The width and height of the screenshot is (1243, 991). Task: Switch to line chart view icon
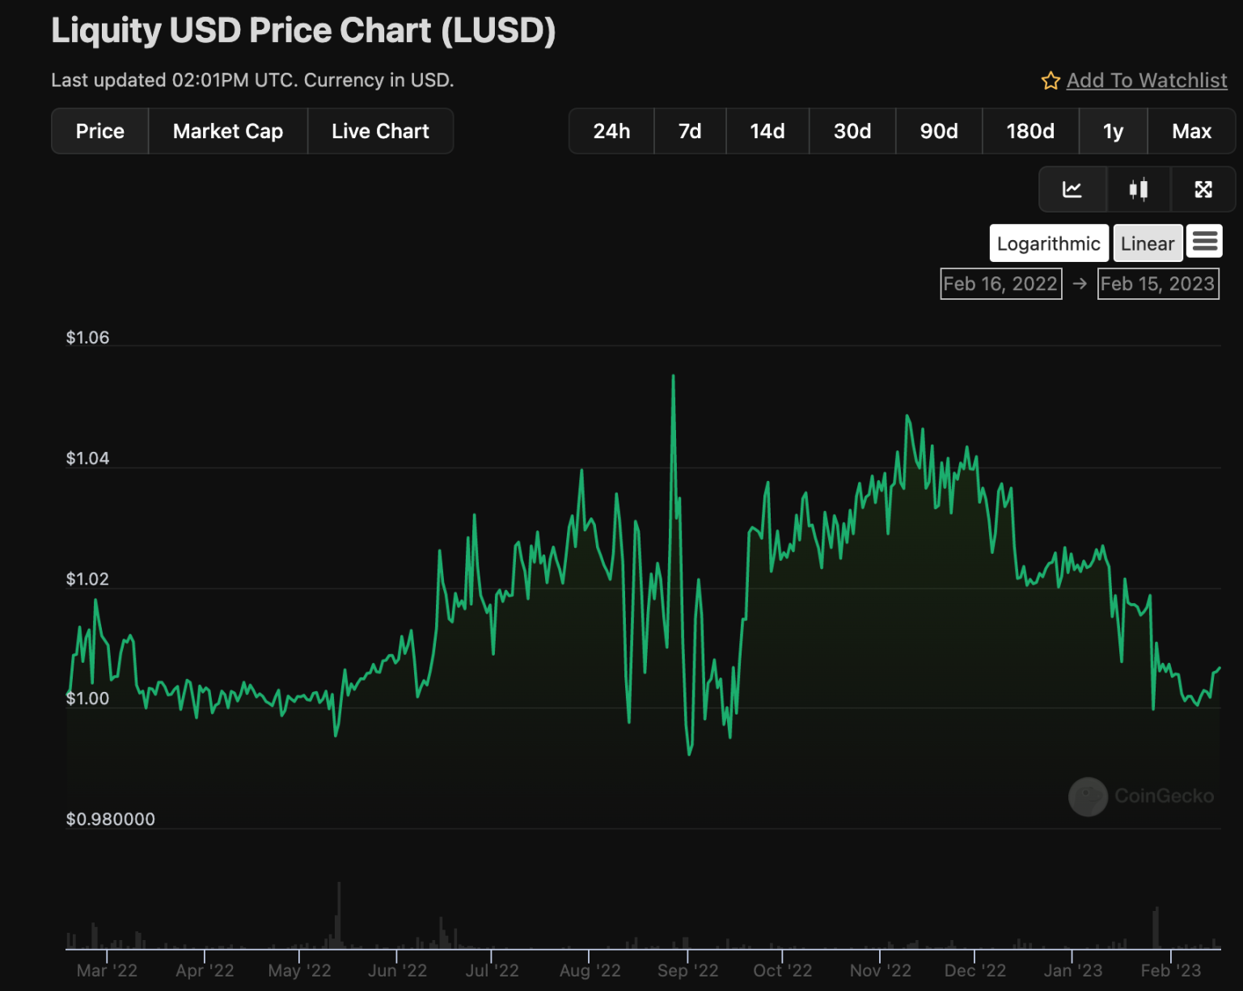point(1072,189)
